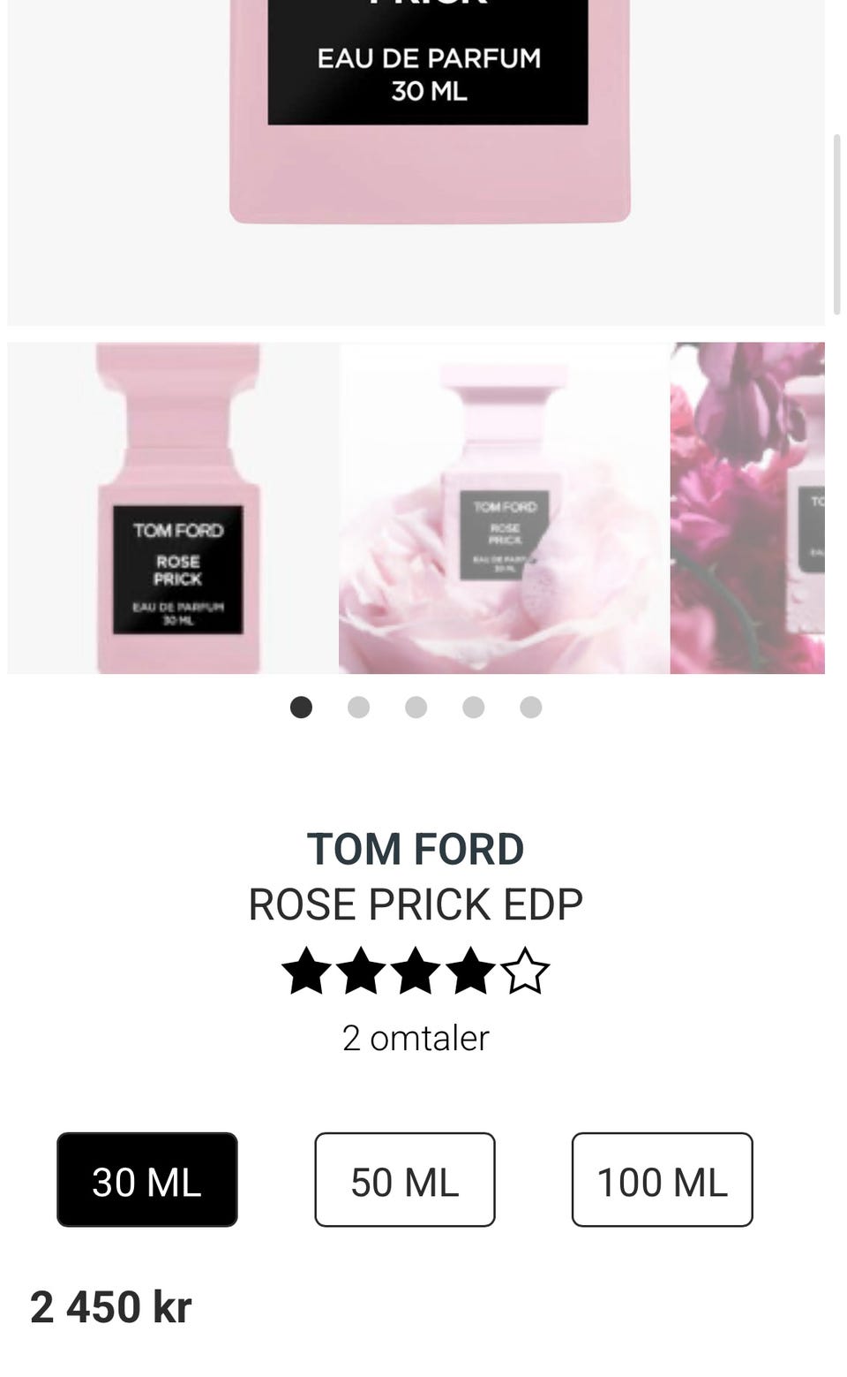Click the second filled rating star
This screenshot has width=847, height=1377.
(x=361, y=971)
